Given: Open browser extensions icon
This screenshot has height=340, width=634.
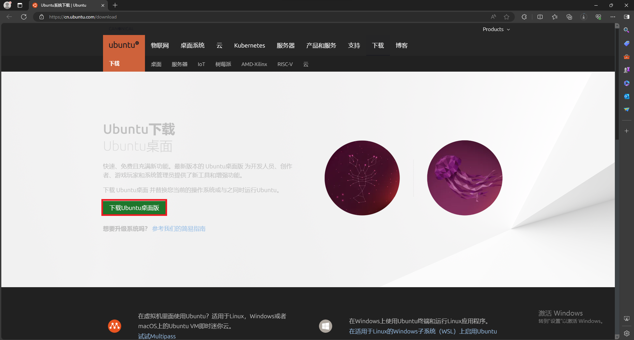Looking at the screenshot, I should [524, 17].
